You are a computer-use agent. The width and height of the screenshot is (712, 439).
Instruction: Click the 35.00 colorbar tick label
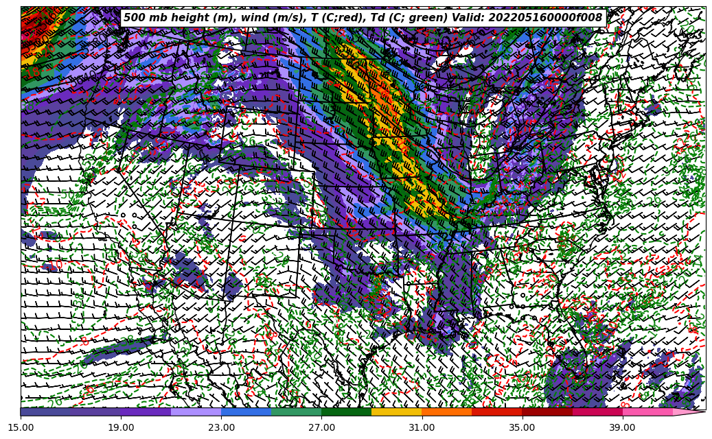(x=522, y=427)
